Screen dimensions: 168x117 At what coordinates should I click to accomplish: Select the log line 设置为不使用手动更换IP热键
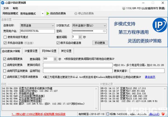(27, 88)
